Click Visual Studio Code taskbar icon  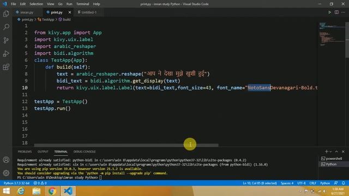click(68, 191)
